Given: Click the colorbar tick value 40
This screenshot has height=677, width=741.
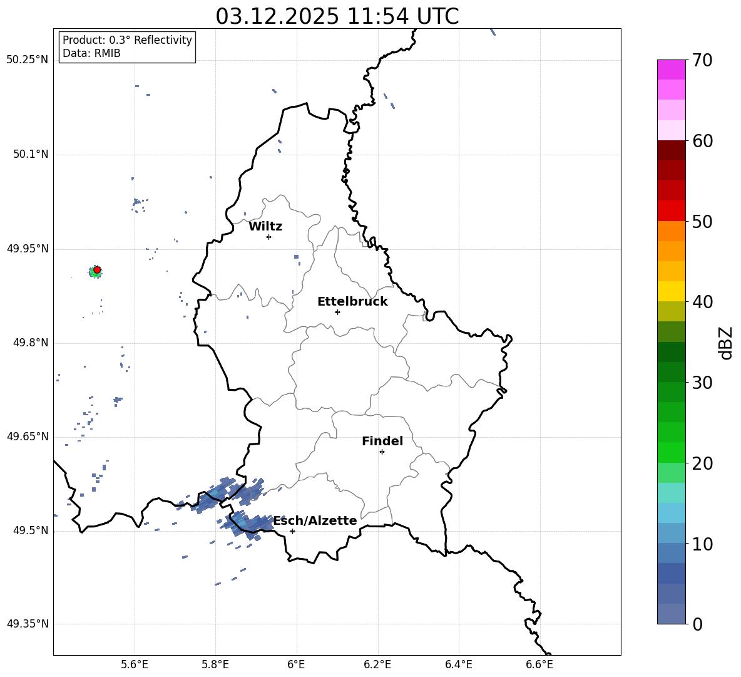Looking at the screenshot, I should tap(702, 302).
